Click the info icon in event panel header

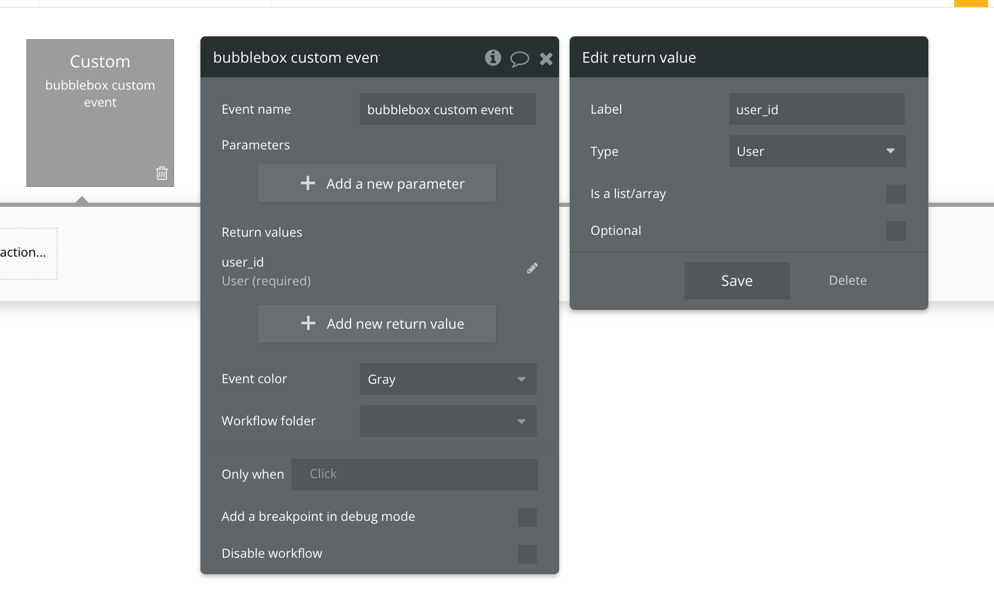(x=493, y=57)
